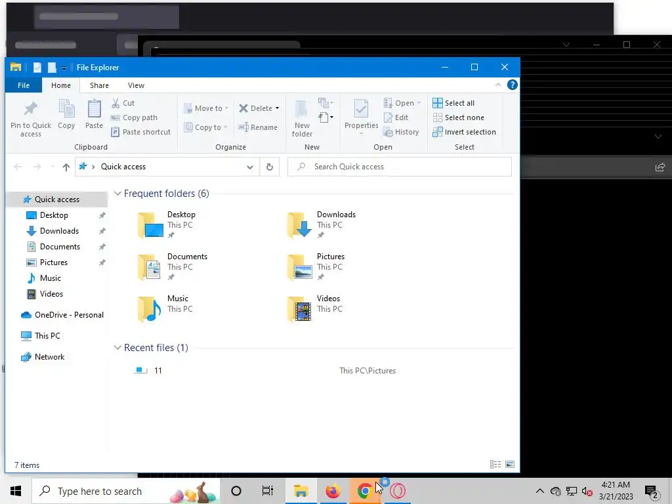Screen dimensions: 672x504
Task: Select Pictures in navigation pane
Action: click(x=54, y=262)
